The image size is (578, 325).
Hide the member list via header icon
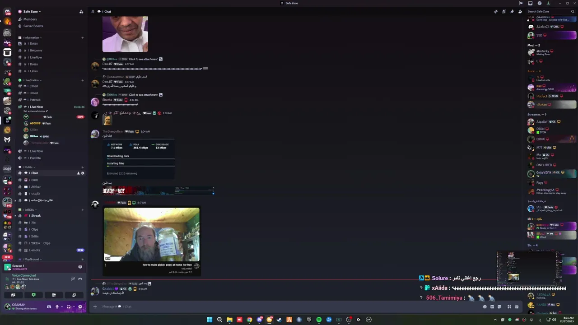click(520, 11)
